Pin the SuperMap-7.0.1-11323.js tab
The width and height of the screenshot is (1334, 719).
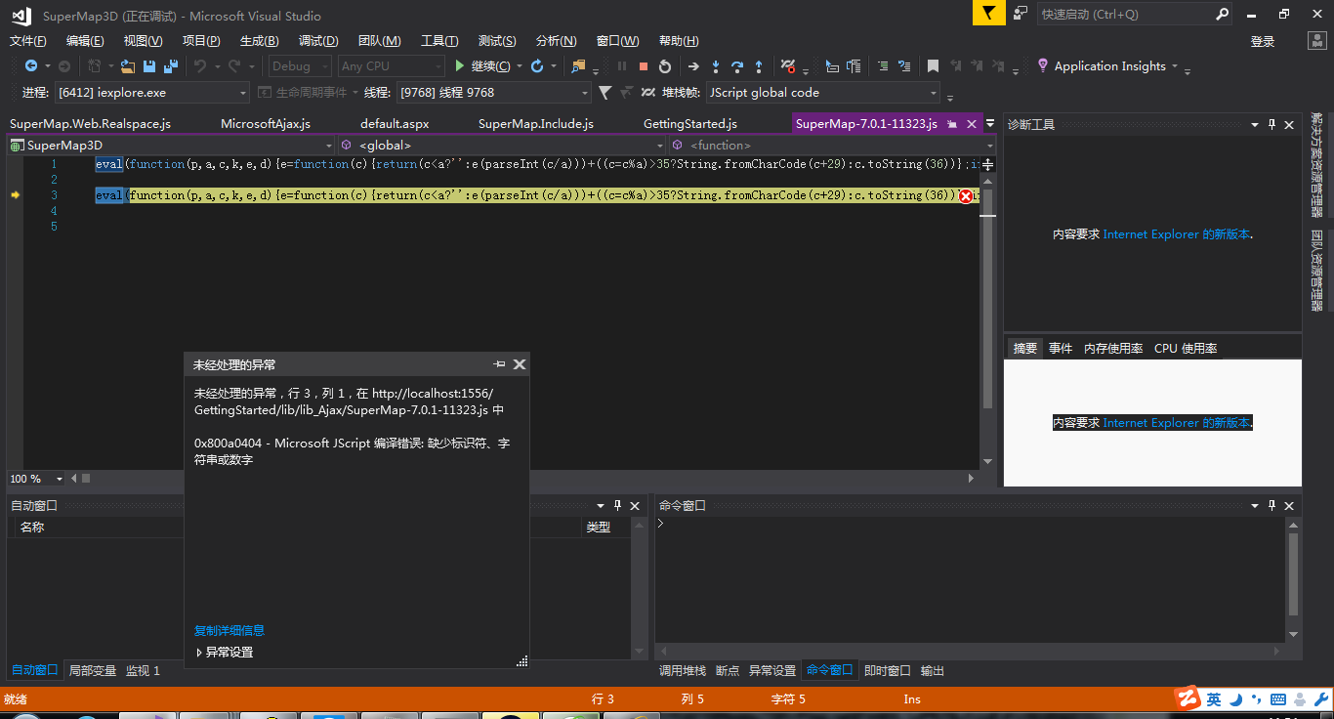tap(951, 124)
